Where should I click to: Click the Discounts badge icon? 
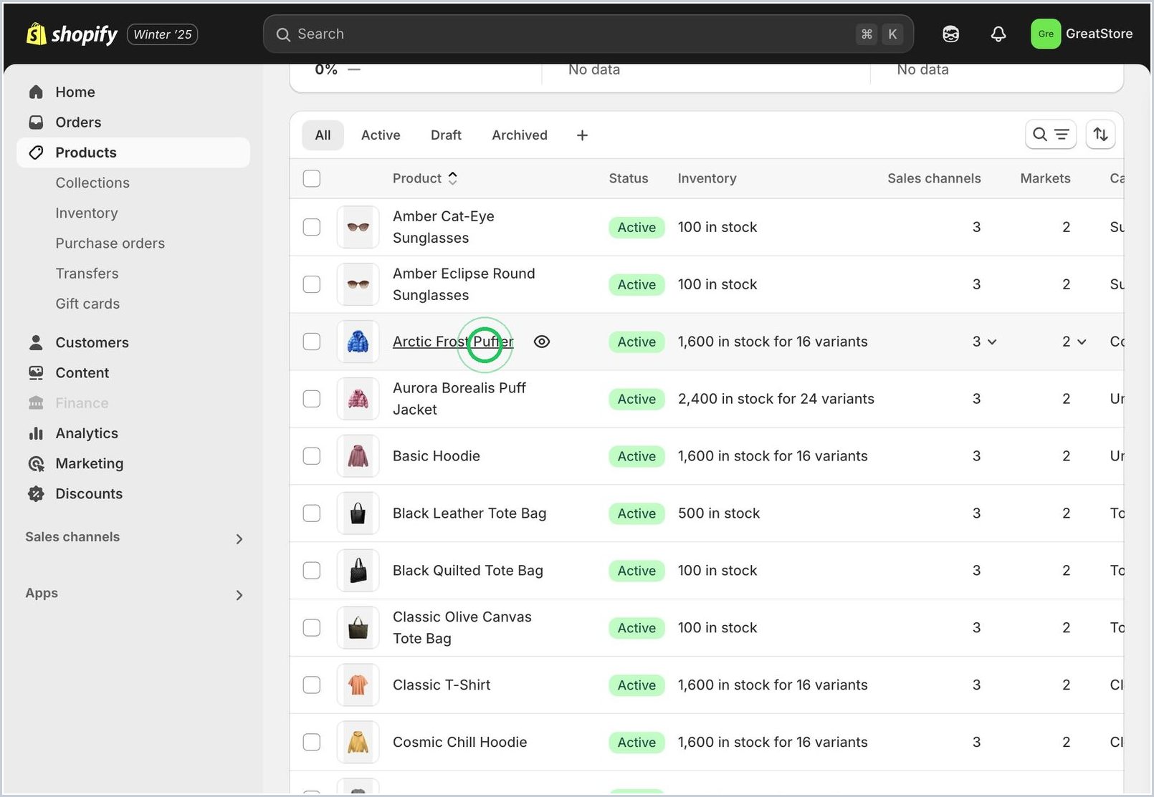tap(36, 493)
